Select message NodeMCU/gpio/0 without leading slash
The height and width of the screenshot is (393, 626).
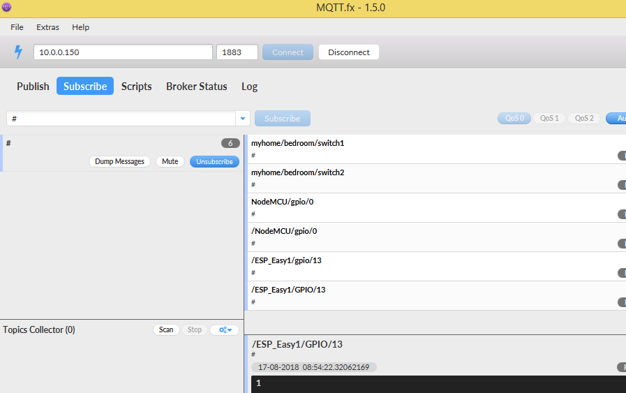(x=435, y=208)
